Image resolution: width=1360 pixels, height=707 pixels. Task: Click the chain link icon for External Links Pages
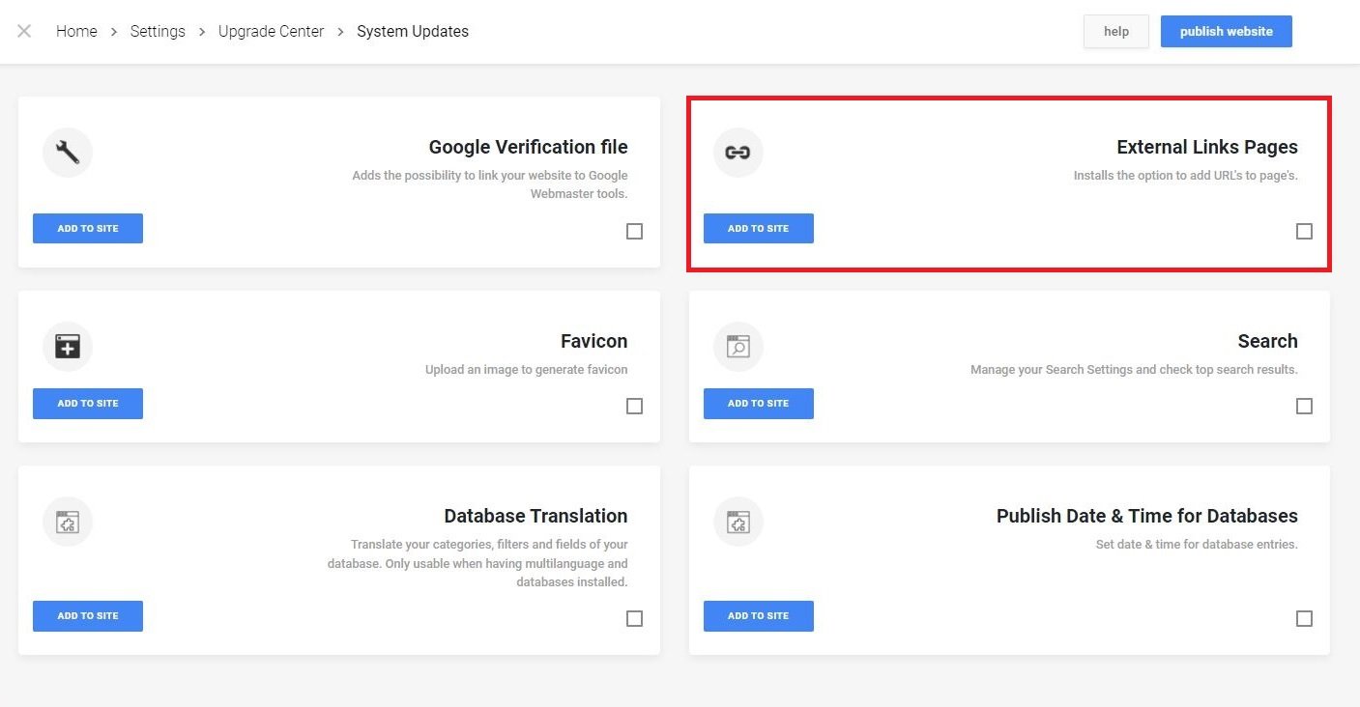(x=738, y=153)
